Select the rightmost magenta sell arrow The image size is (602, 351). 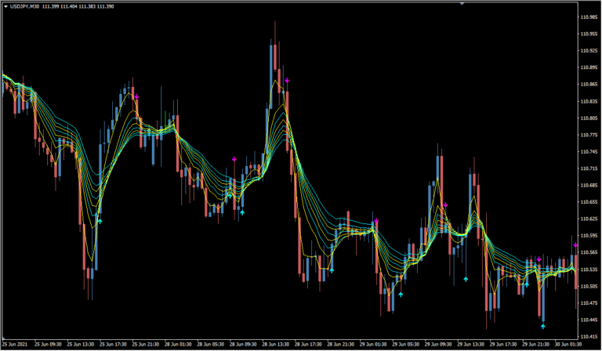pos(575,245)
